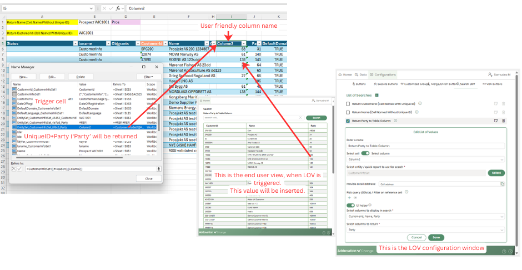The height and width of the screenshot is (270, 522).
Task: Click the add new search plus icon
Action: point(376,96)
